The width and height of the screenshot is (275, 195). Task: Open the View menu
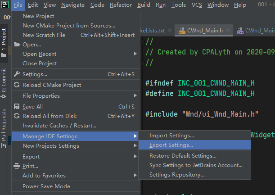[x=50, y=5]
